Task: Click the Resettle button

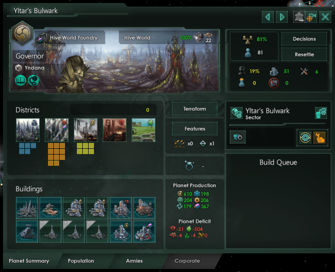Action: [x=304, y=54]
